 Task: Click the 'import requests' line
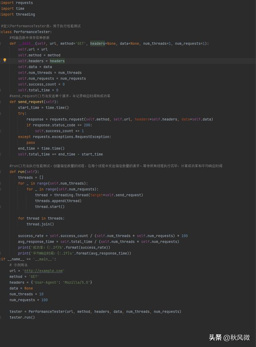tap(17, 3)
